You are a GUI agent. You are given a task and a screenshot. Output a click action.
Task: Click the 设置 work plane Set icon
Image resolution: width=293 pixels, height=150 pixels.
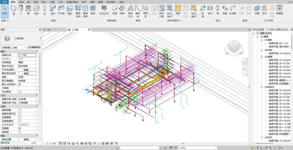(257, 8)
